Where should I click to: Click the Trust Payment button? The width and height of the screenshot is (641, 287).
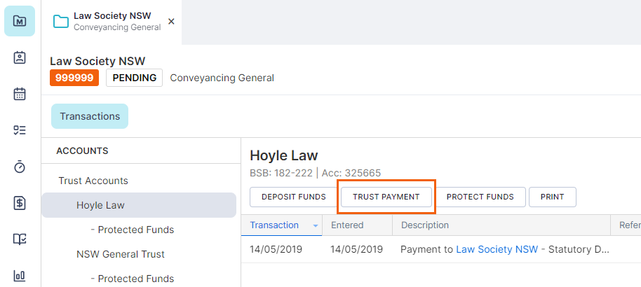tap(386, 197)
